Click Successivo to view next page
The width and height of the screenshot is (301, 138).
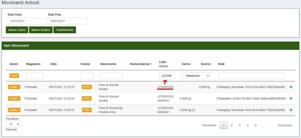[285, 125]
